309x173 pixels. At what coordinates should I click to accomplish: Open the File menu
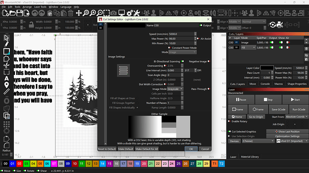click(x=4, y=7)
